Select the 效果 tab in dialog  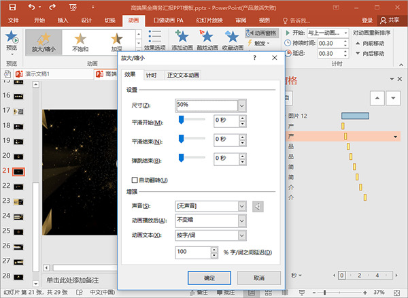(130, 74)
